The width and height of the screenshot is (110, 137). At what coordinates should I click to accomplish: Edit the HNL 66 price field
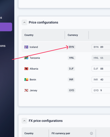click(x=101, y=58)
